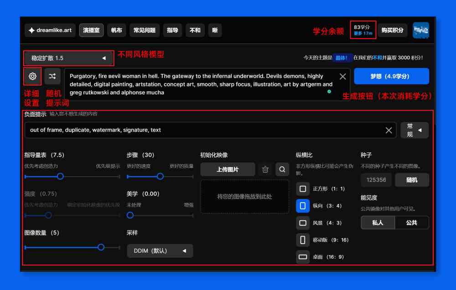This screenshot has height=290, width=456.
Task: Open the DDIM sampler dropdown
Action: point(160,251)
